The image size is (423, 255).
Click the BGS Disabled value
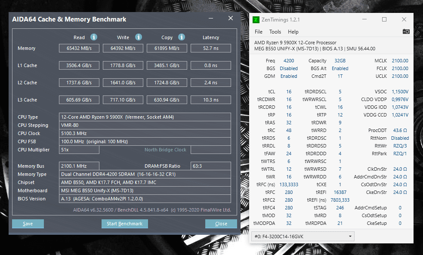pyautogui.click(x=289, y=68)
